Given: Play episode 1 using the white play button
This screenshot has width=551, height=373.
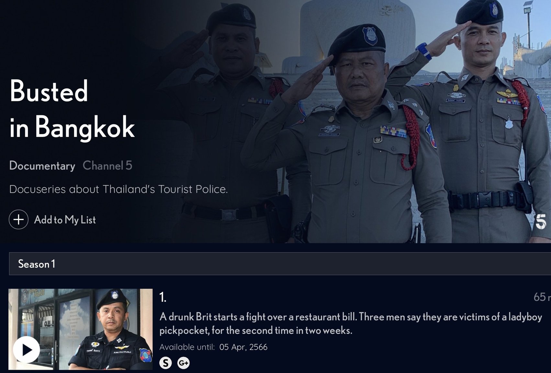Looking at the screenshot, I should click(x=27, y=350).
